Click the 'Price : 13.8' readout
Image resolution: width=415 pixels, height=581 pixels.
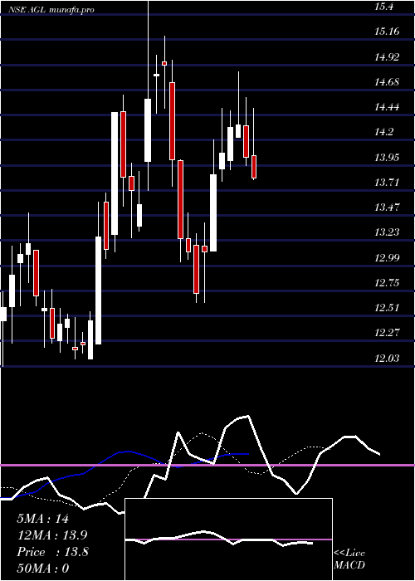[x=52, y=552]
